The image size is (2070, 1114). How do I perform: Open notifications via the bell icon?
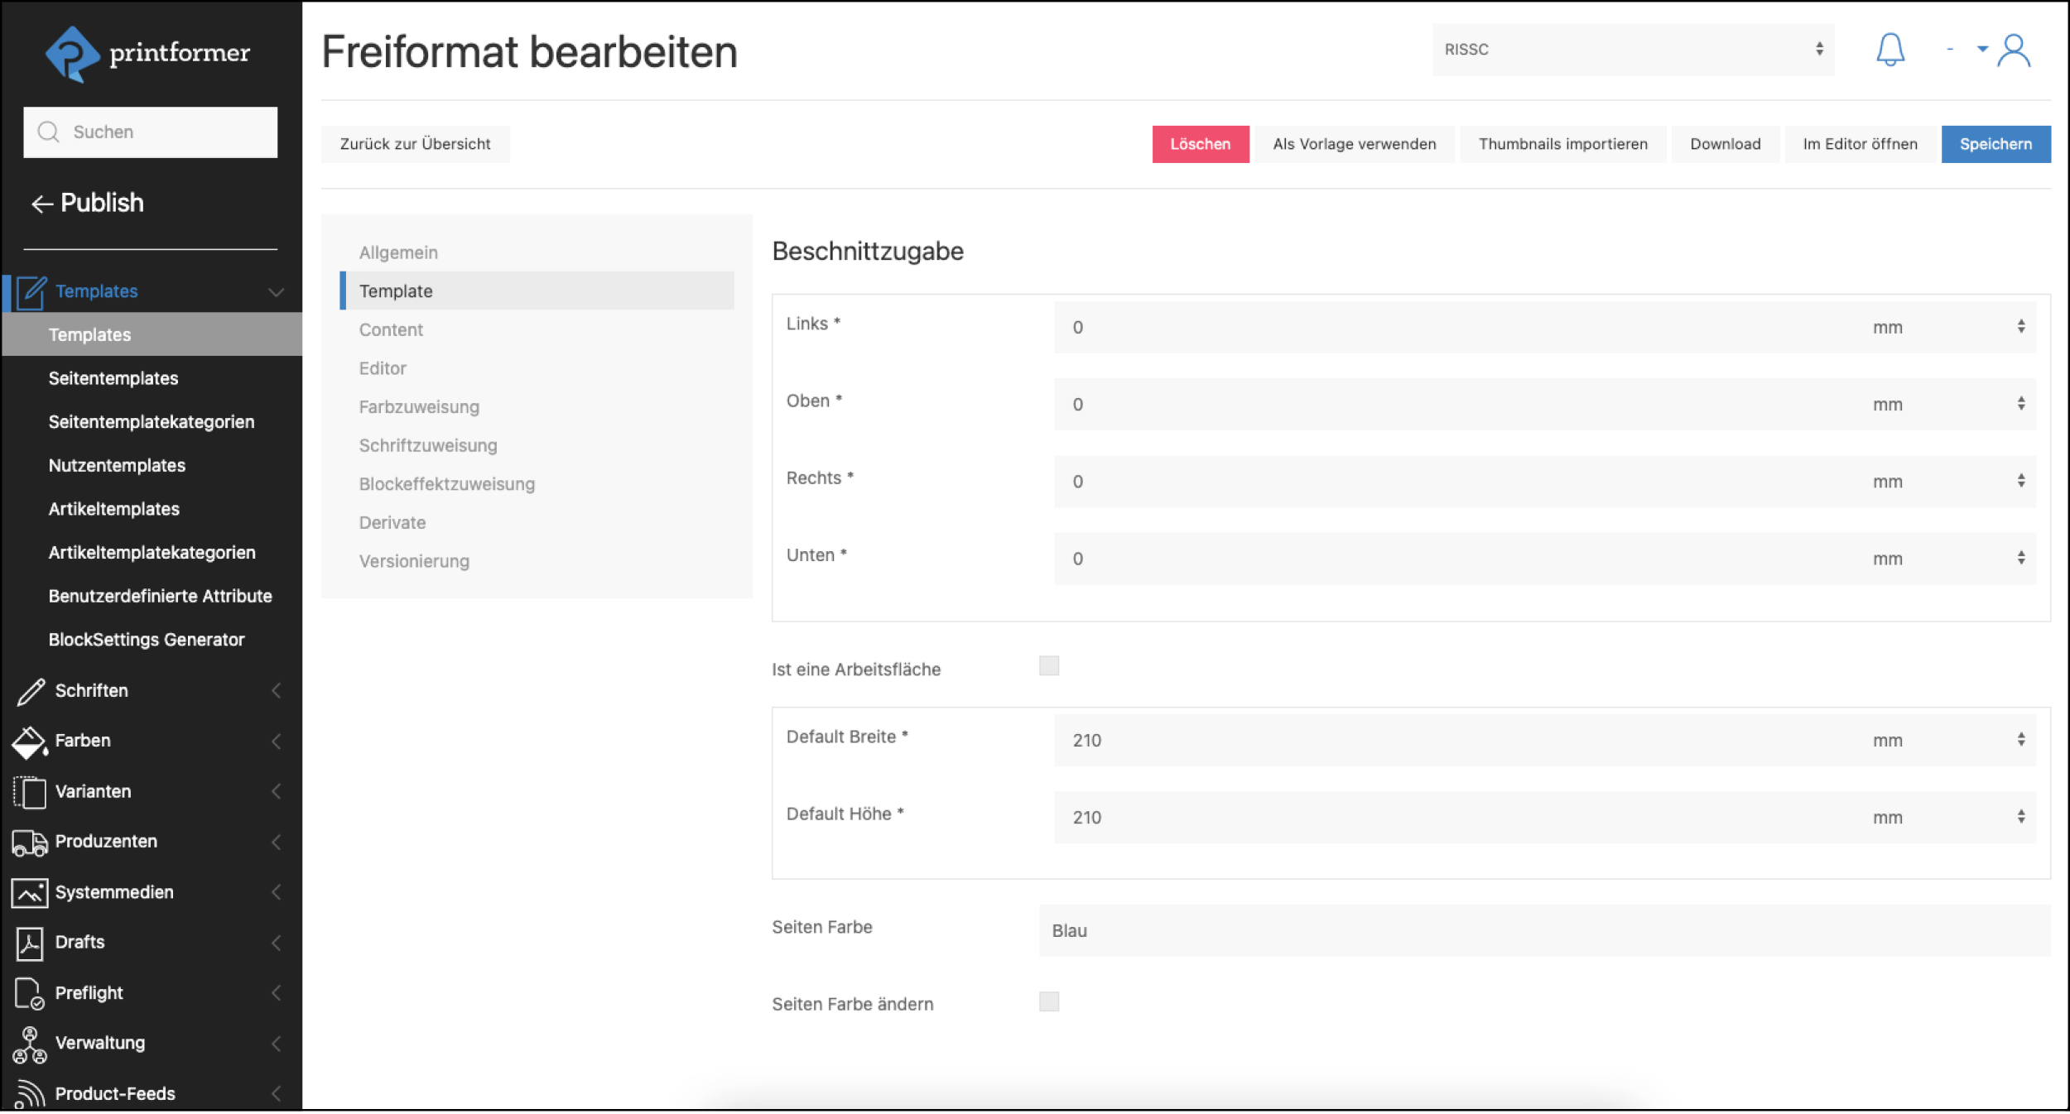coord(1890,50)
